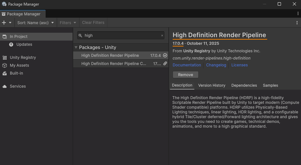301x165 pixels.
Task: Select In Project in the sidebar
Action: [36, 37]
